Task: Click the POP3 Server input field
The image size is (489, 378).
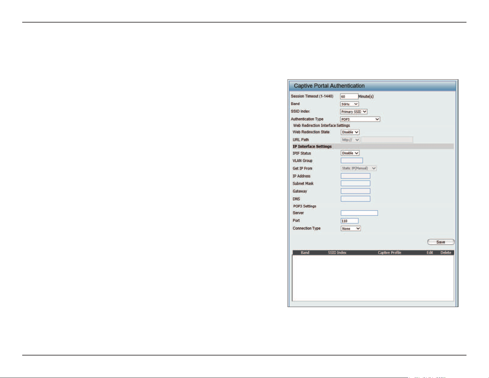Action: coord(359,213)
